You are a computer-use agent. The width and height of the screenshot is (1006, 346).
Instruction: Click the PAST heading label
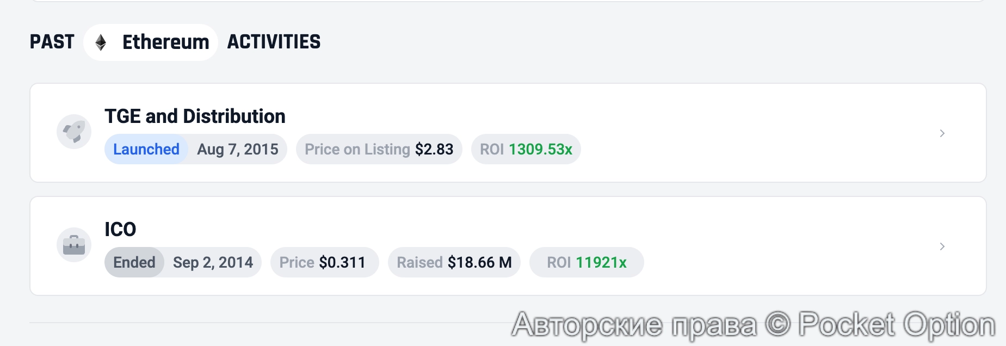pos(52,42)
